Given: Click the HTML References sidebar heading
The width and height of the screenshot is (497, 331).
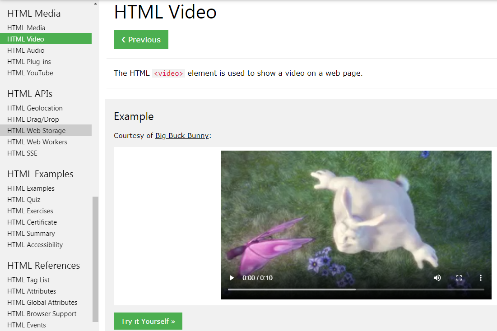Looking at the screenshot, I should [43, 266].
